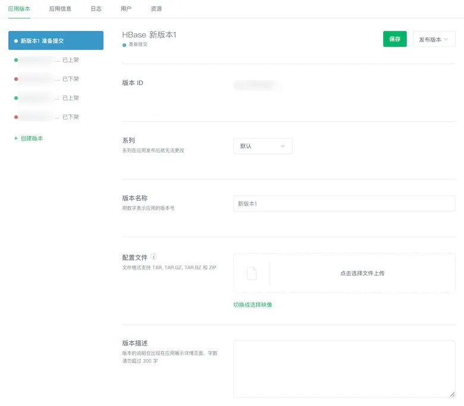
Task: Click the 系列在应用发布后就无法更改 hint text
Action: point(153,150)
